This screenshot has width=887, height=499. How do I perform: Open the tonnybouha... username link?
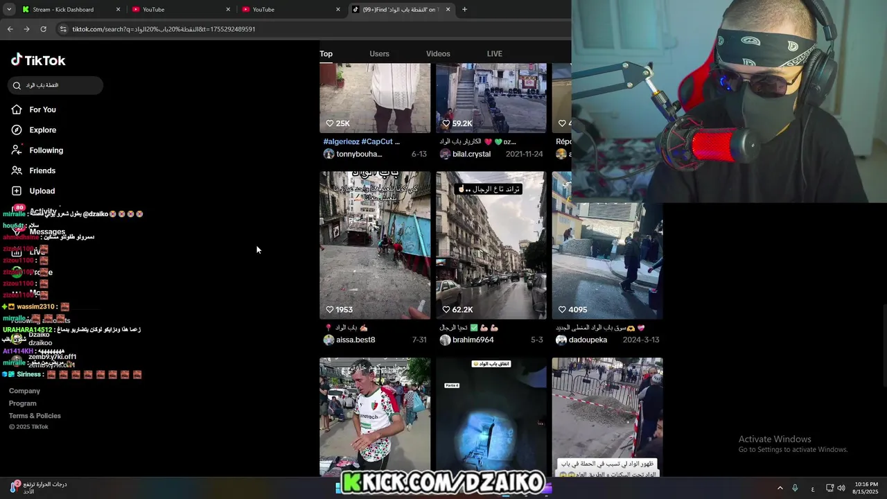coord(359,154)
